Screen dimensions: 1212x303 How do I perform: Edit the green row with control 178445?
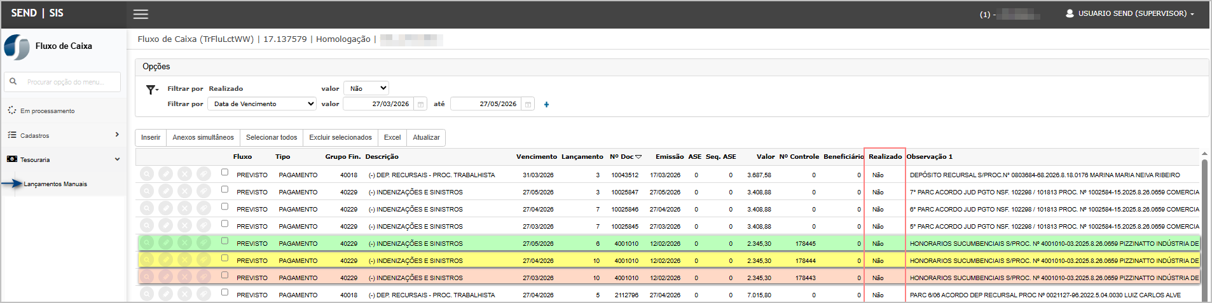pyautogui.click(x=165, y=243)
